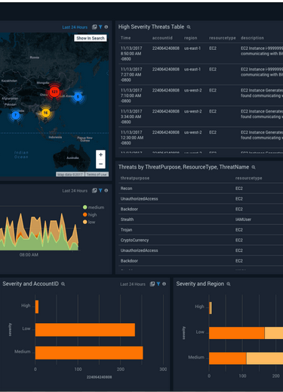This screenshot has height=392, width=283.
Task: Click Severity and AccountID panel's Show in Search icon
Action: point(152,284)
